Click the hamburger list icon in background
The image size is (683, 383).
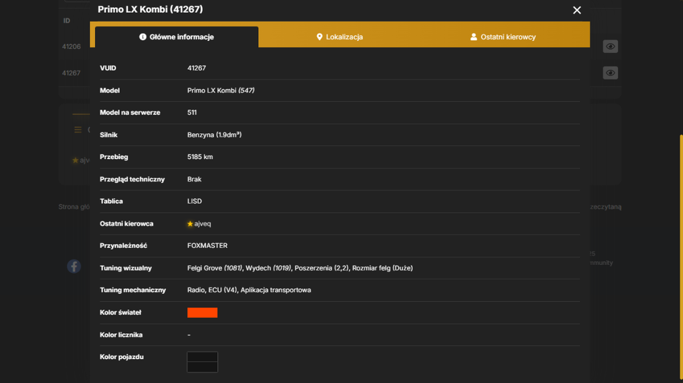[x=78, y=130]
